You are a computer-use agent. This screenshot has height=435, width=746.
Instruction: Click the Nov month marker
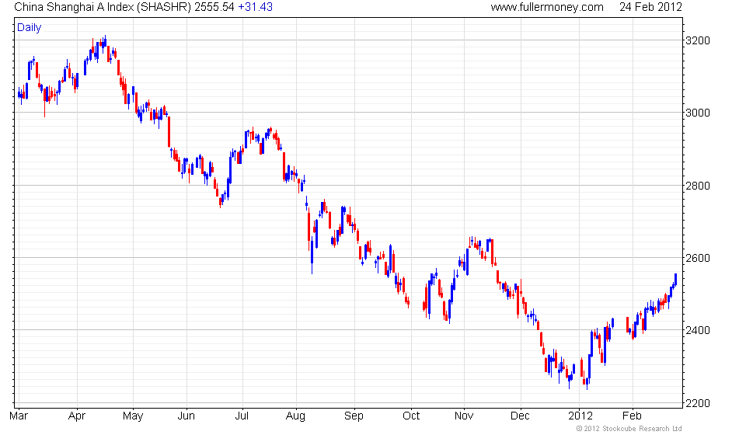tap(464, 416)
